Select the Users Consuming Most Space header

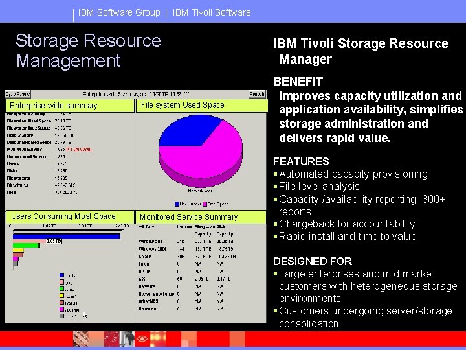(70, 216)
